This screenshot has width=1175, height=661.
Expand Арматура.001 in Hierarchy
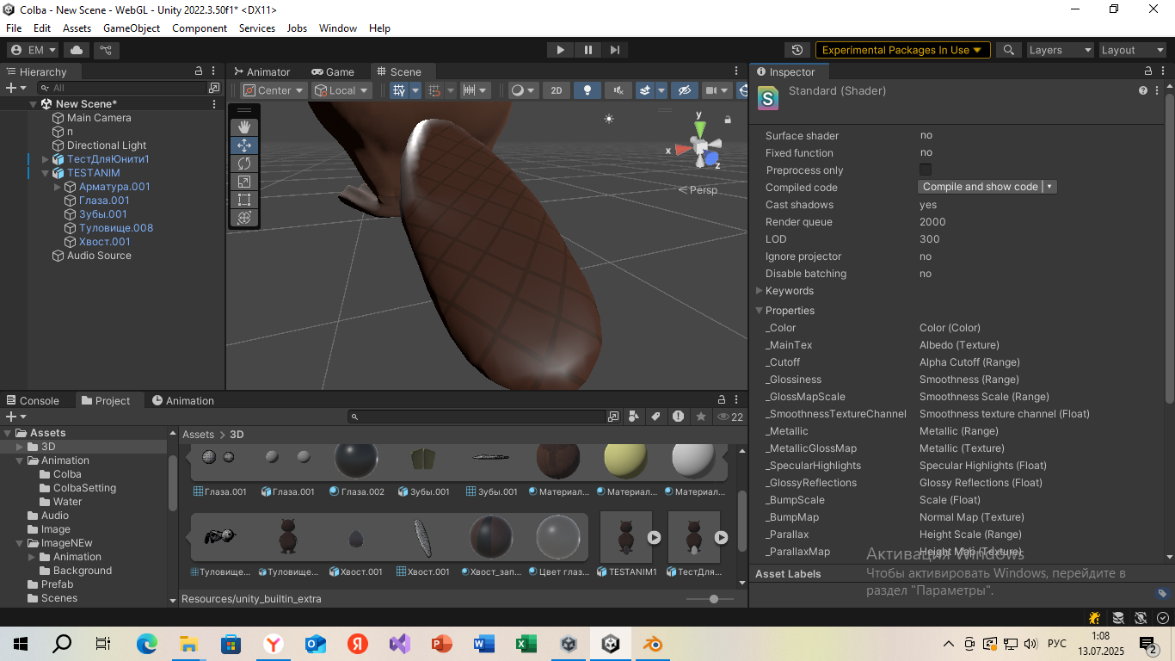58,187
